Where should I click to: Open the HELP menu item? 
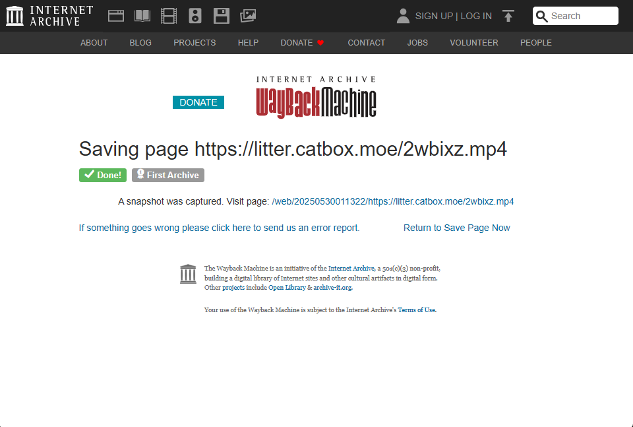tap(248, 43)
